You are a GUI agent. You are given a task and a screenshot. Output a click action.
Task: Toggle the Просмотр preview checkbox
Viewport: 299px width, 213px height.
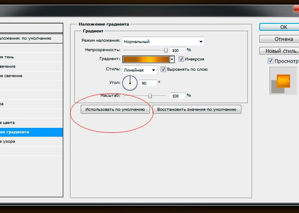click(x=270, y=61)
